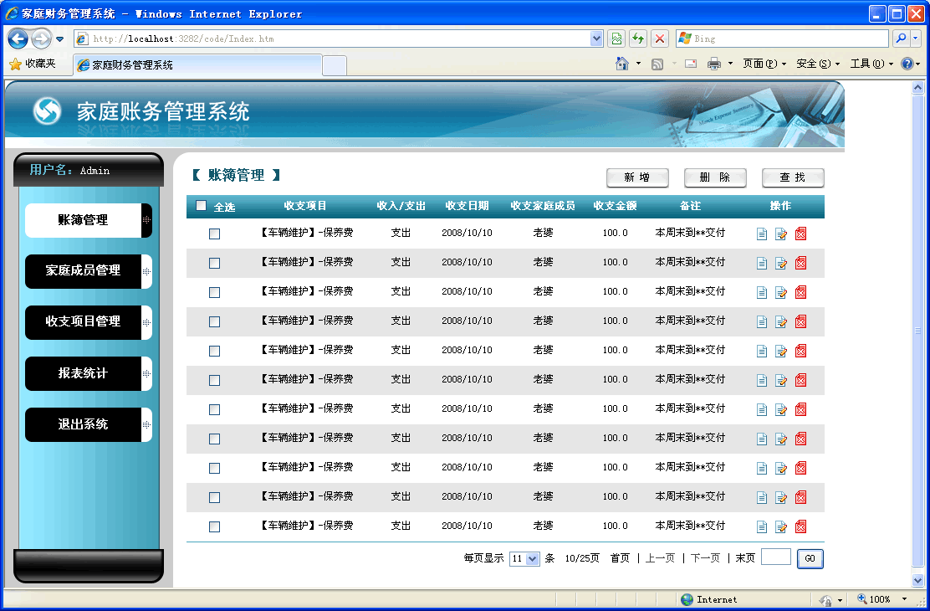Tick the checkbox of the first record row

(215, 234)
